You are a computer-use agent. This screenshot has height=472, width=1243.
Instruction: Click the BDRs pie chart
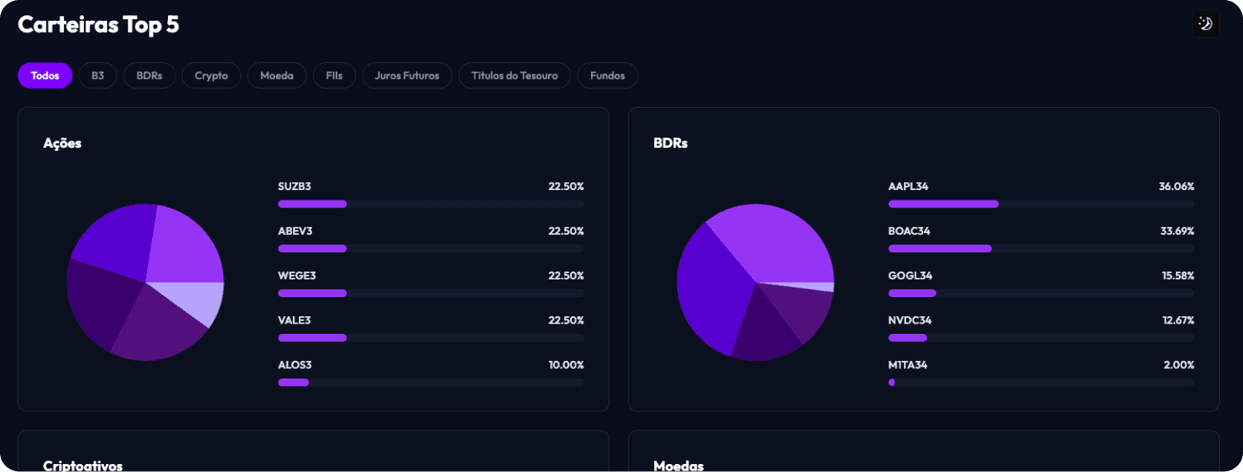755,282
